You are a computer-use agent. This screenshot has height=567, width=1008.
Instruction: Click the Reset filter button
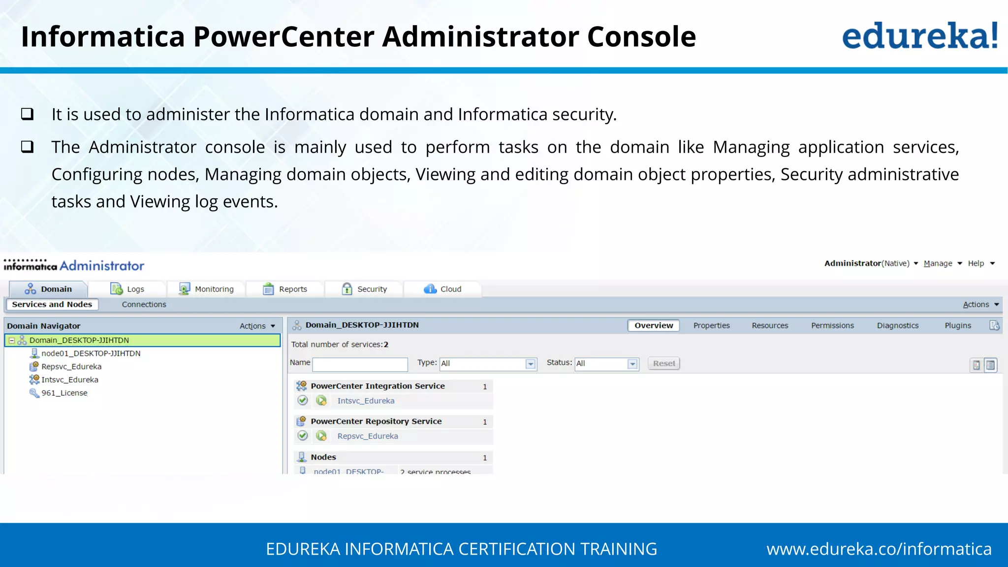[664, 363]
